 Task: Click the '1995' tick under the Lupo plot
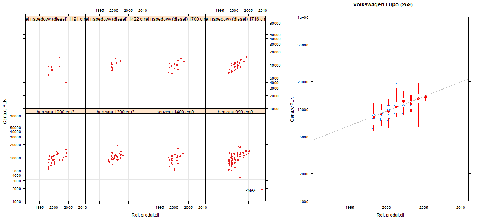[350, 208]
